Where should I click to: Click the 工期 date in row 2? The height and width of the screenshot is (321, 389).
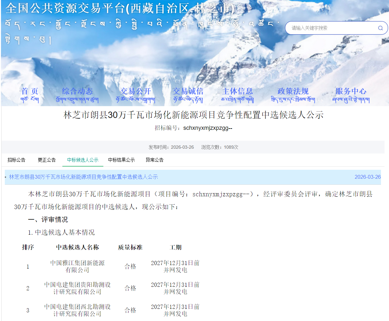click(175, 288)
